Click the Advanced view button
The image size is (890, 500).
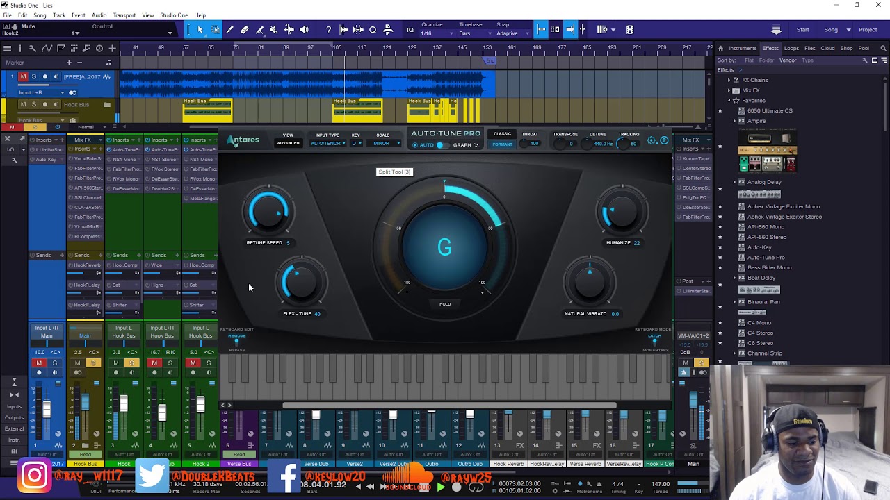point(288,143)
